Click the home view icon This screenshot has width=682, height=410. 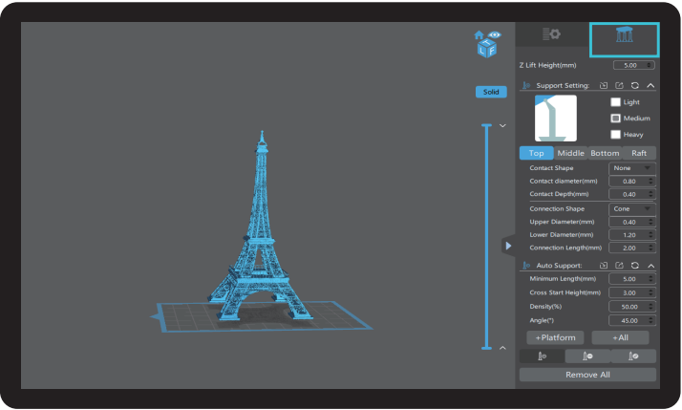(479, 35)
